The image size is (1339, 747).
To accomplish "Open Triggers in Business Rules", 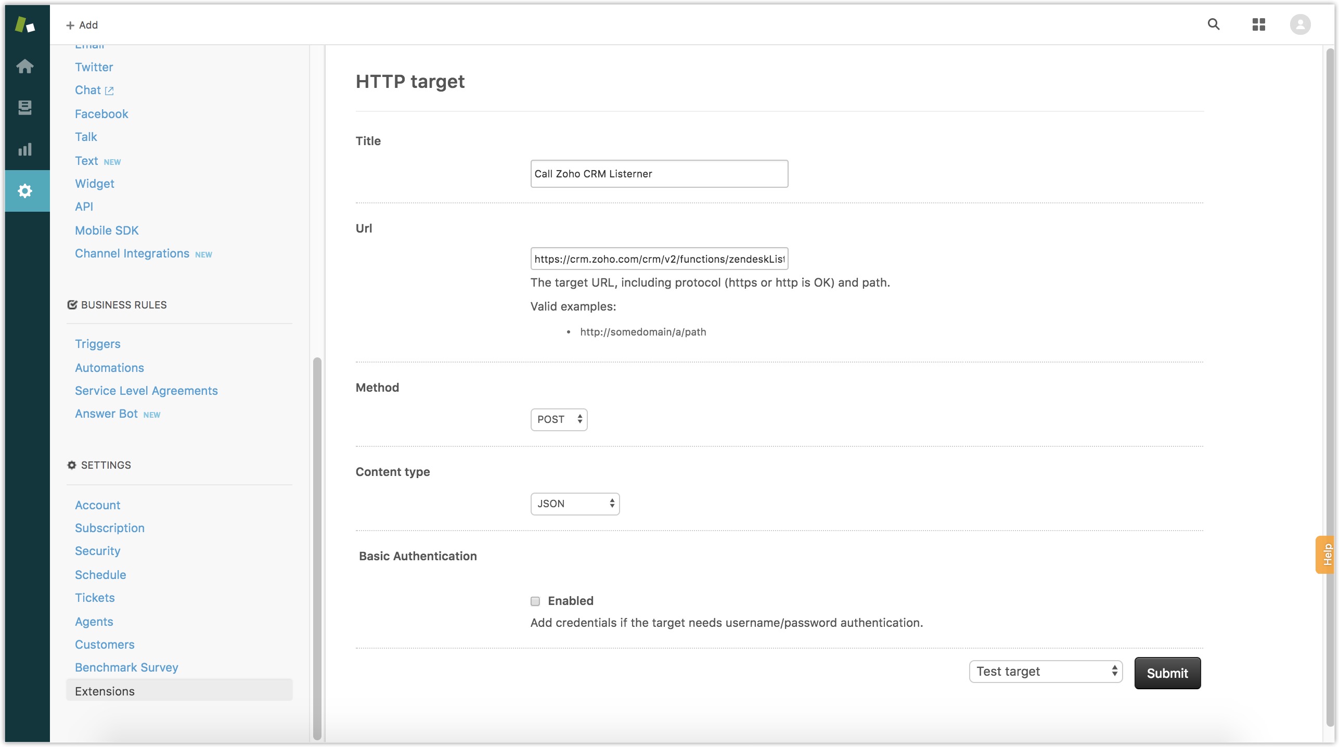I will point(97,344).
